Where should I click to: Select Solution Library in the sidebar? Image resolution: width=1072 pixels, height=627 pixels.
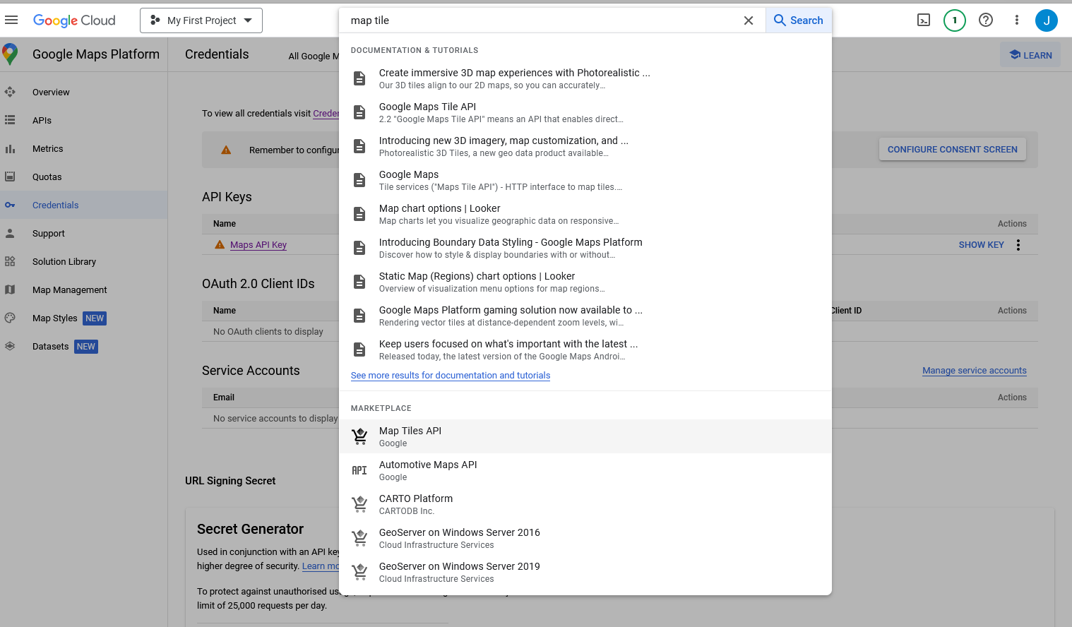tap(64, 261)
